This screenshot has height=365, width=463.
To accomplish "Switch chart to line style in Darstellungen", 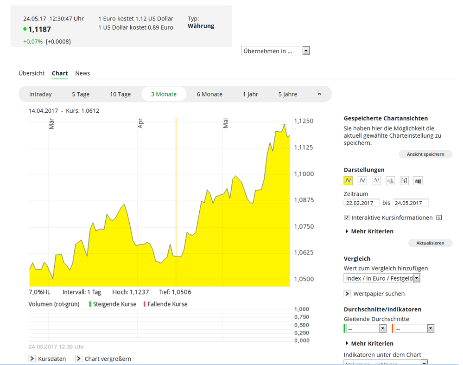I will pyautogui.click(x=362, y=180).
